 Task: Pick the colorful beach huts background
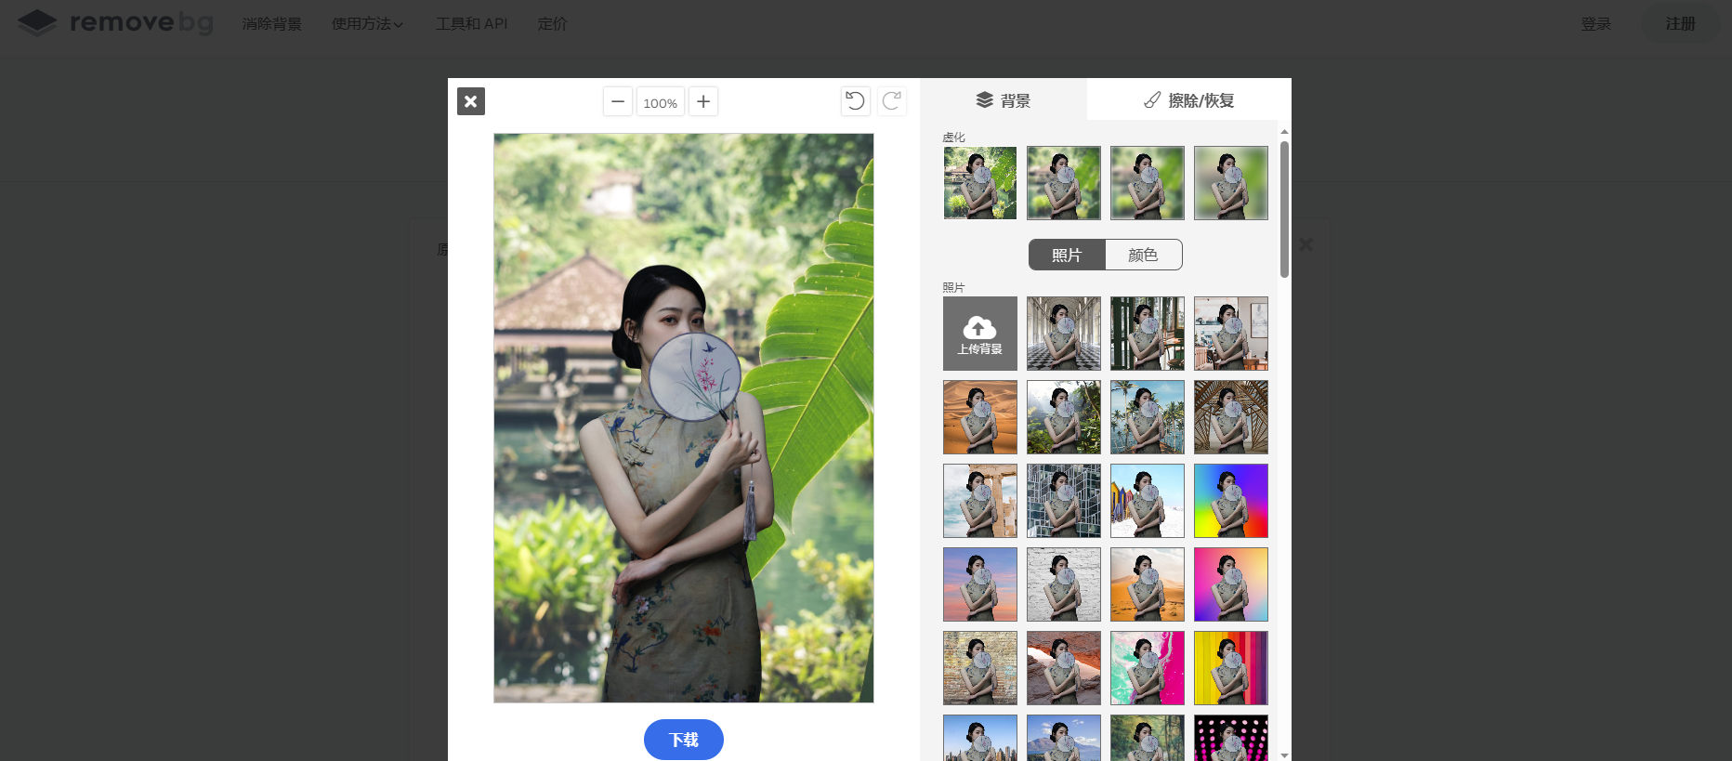tap(1148, 501)
